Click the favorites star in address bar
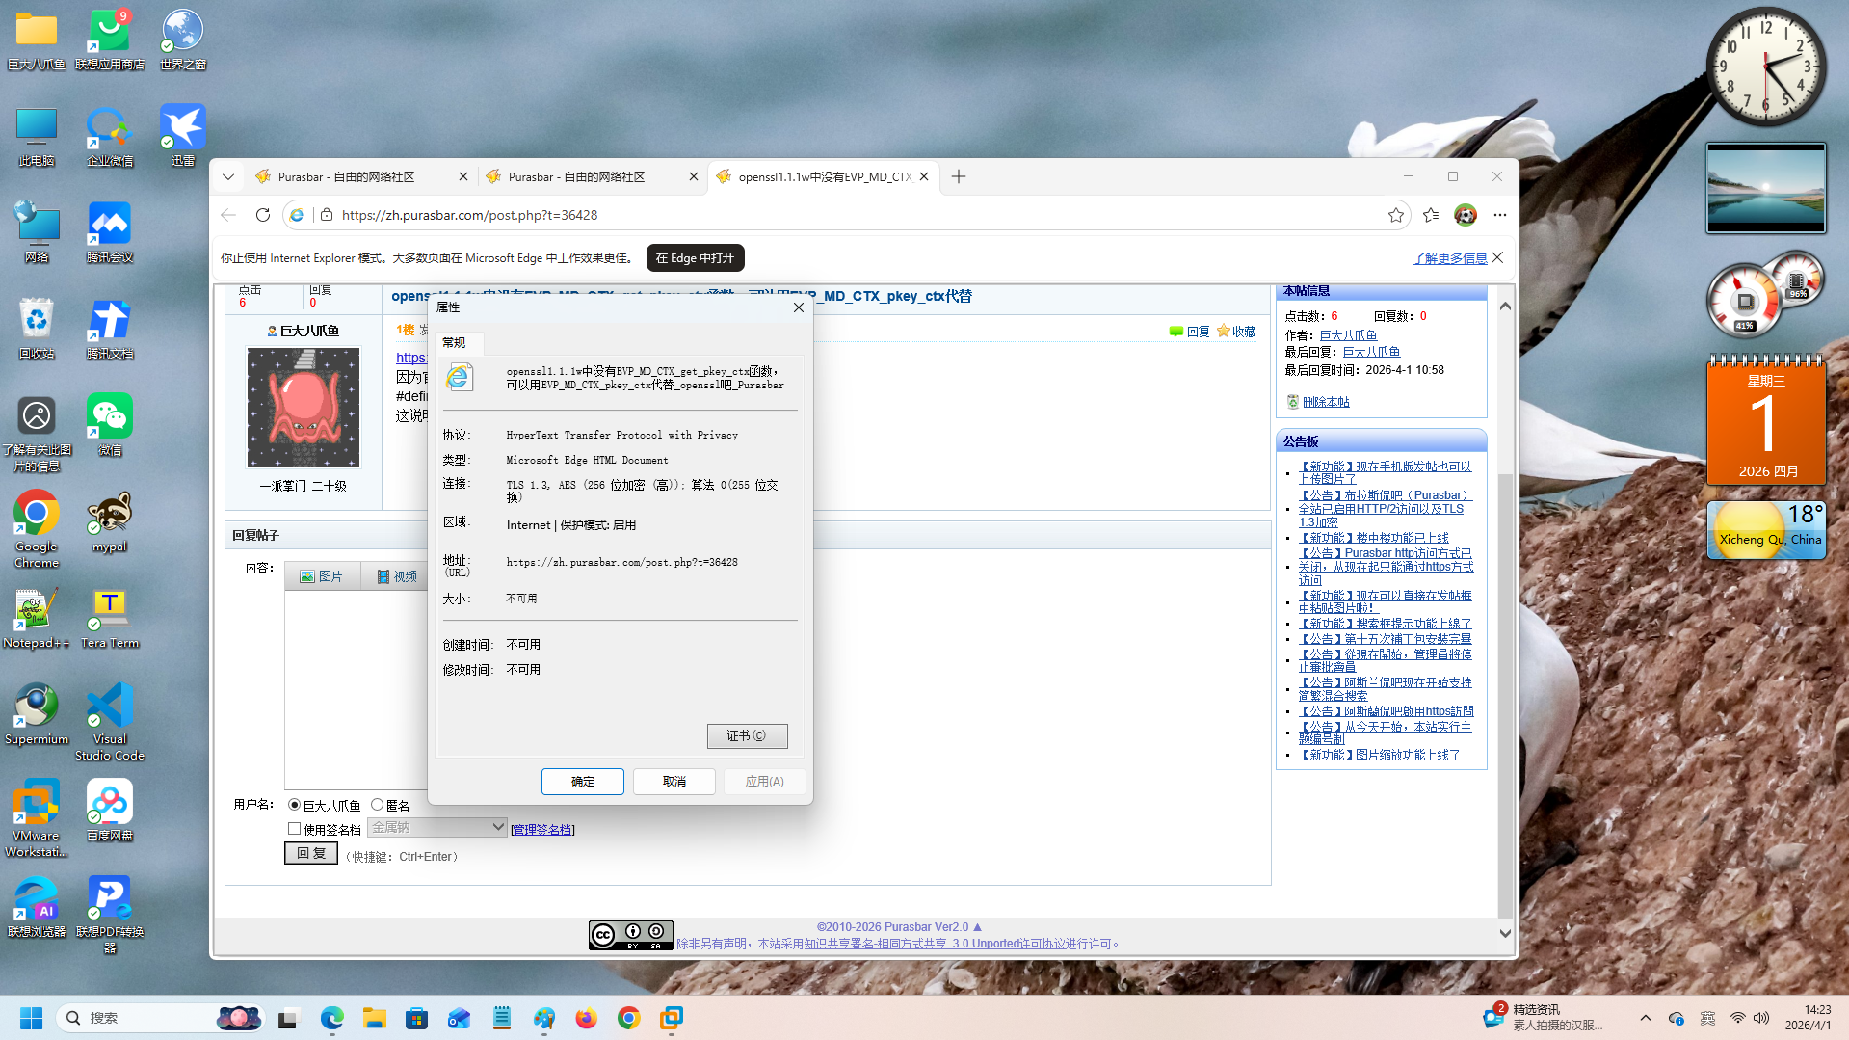The width and height of the screenshot is (1849, 1040). (1395, 215)
